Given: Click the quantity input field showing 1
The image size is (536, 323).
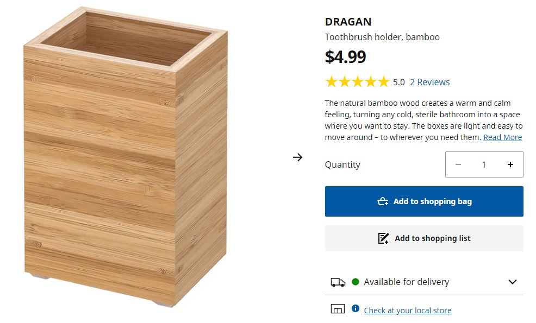Looking at the screenshot, I should (x=484, y=164).
